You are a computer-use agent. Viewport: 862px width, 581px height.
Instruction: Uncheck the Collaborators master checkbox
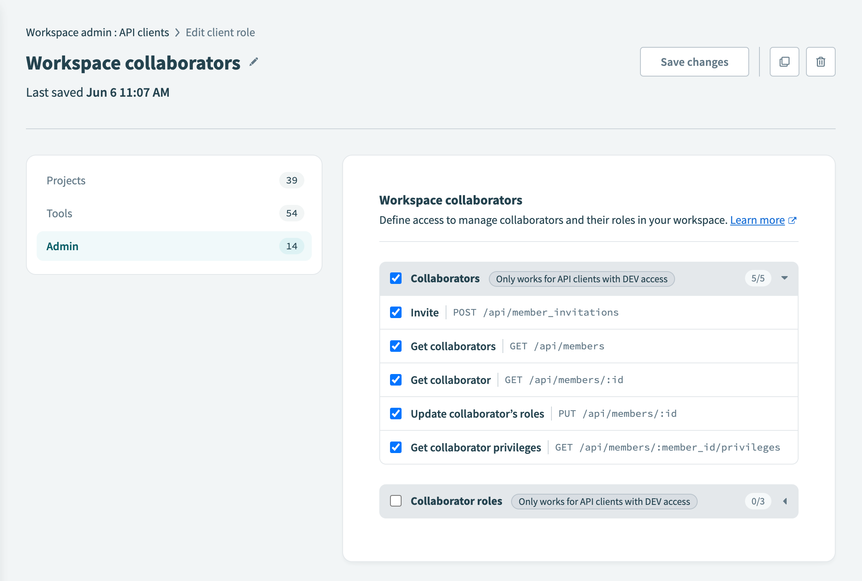[395, 279]
